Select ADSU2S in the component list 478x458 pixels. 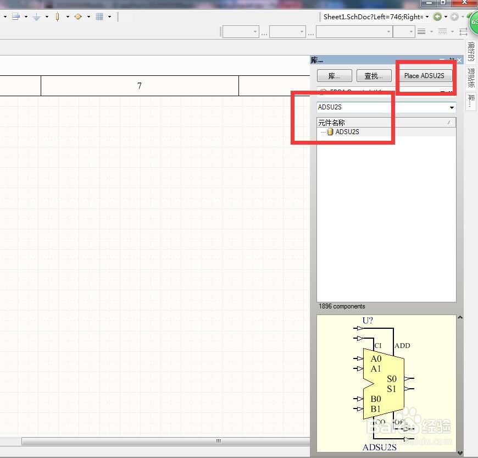[347, 132]
